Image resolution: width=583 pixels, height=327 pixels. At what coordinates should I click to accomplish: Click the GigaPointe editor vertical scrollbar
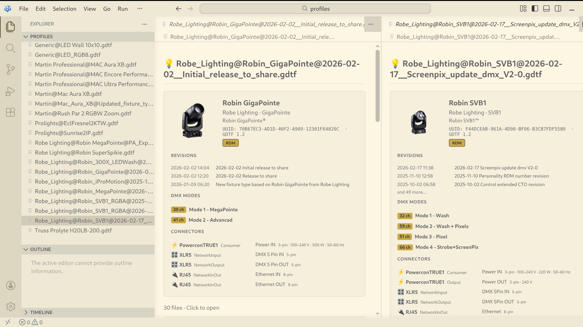[377, 85]
